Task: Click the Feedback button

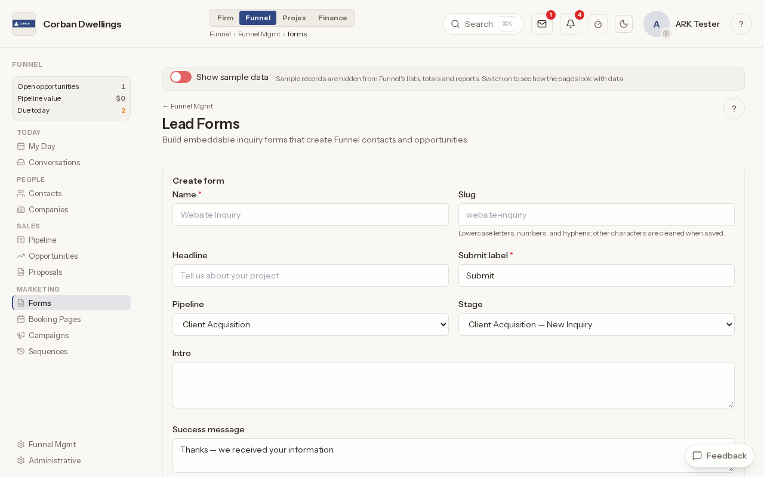Action: point(719,456)
